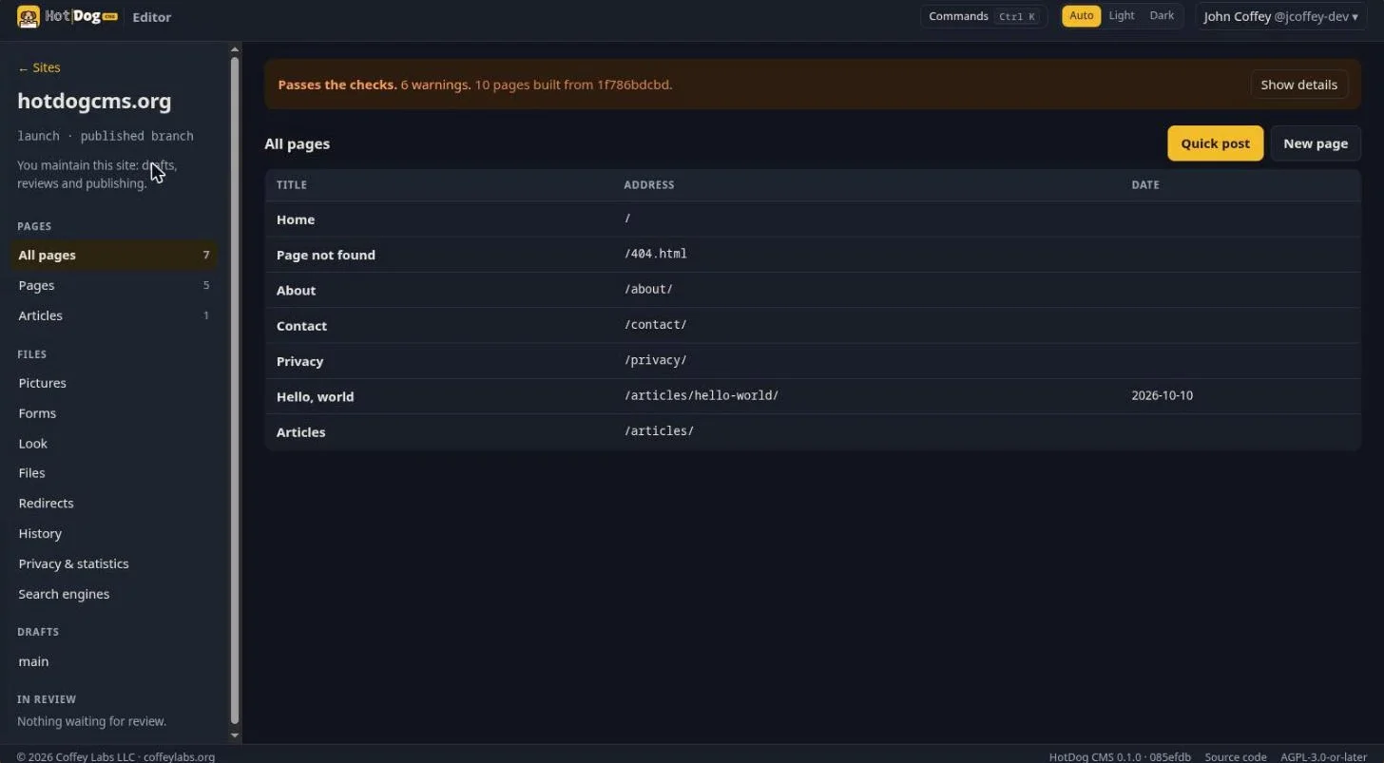This screenshot has height=763, width=1384.
Task: Open the Files sidebar item
Action: 113,473
